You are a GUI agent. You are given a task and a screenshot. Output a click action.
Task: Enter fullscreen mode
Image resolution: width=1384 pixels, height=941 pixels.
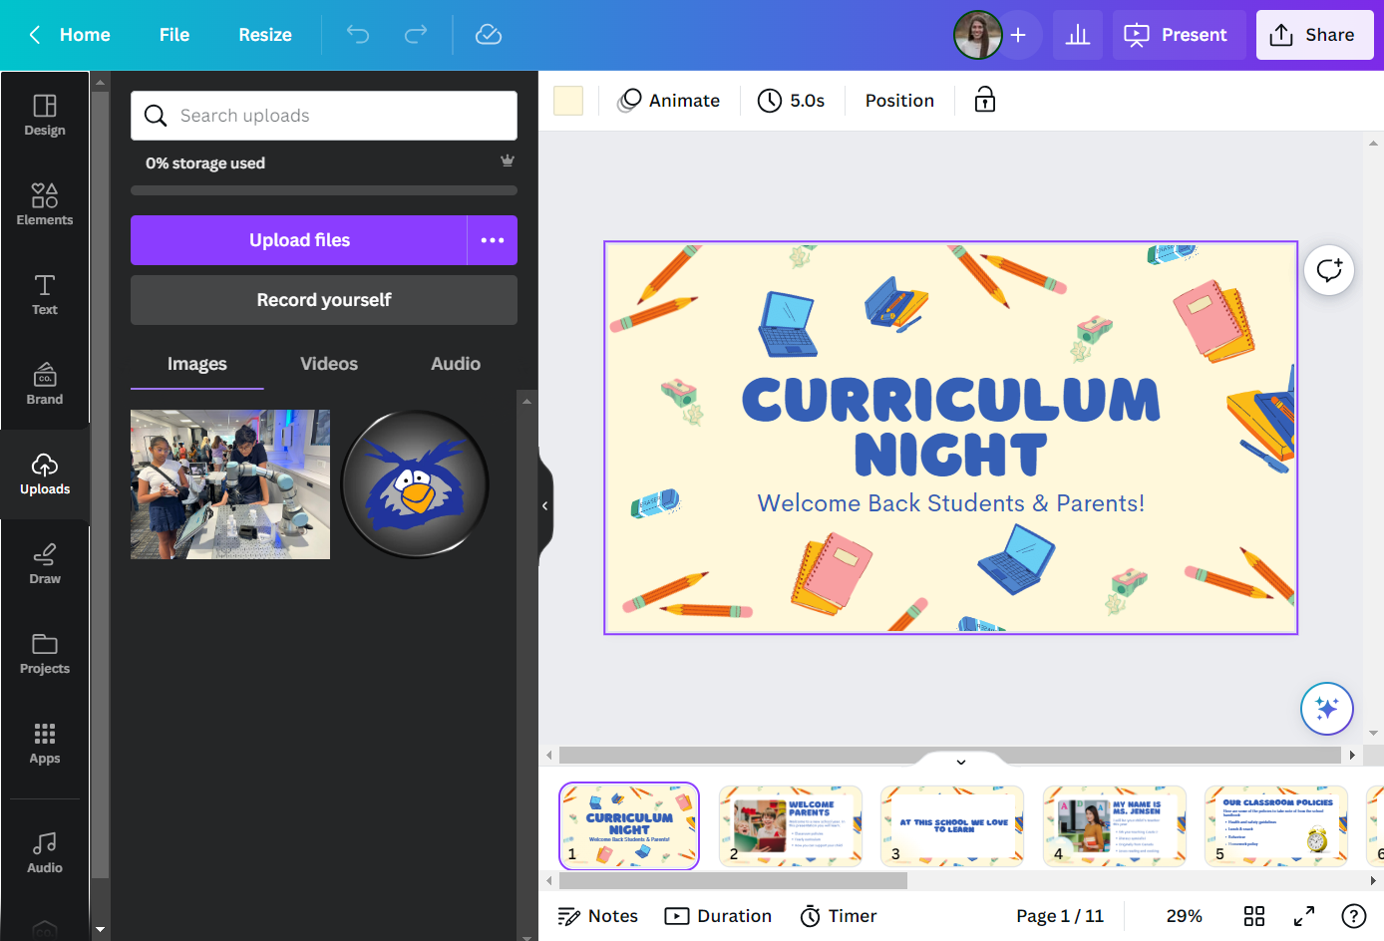coord(1304,916)
